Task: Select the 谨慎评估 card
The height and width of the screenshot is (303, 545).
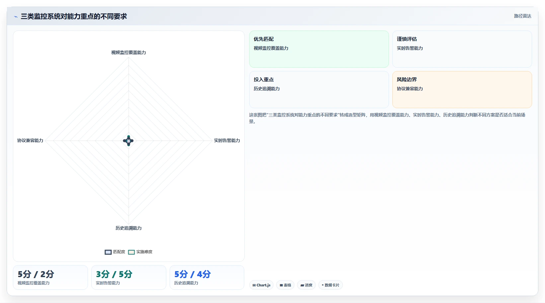Action: point(462,49)
